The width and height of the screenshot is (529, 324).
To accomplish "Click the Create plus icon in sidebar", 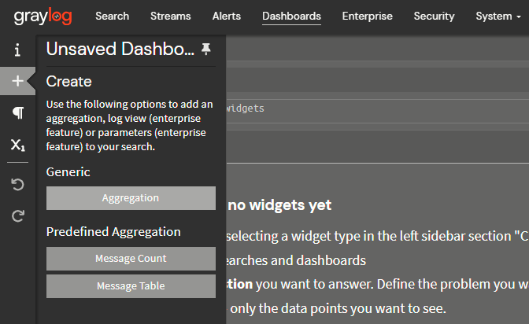I will tap(17, 81).
